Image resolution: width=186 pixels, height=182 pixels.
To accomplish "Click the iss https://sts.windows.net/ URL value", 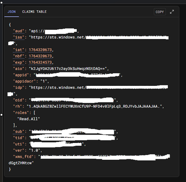I will click(x=57, y=37).
